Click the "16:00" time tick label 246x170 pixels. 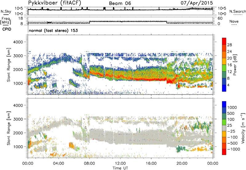(151, 164)
